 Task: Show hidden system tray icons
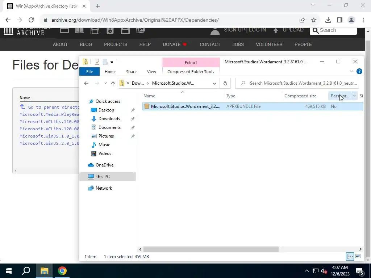point(307,271)
